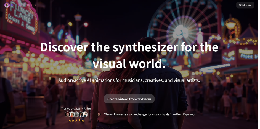260x129 pixels.
Task: Click the first artist avatar under Trusted by
Action: point(67,114)
